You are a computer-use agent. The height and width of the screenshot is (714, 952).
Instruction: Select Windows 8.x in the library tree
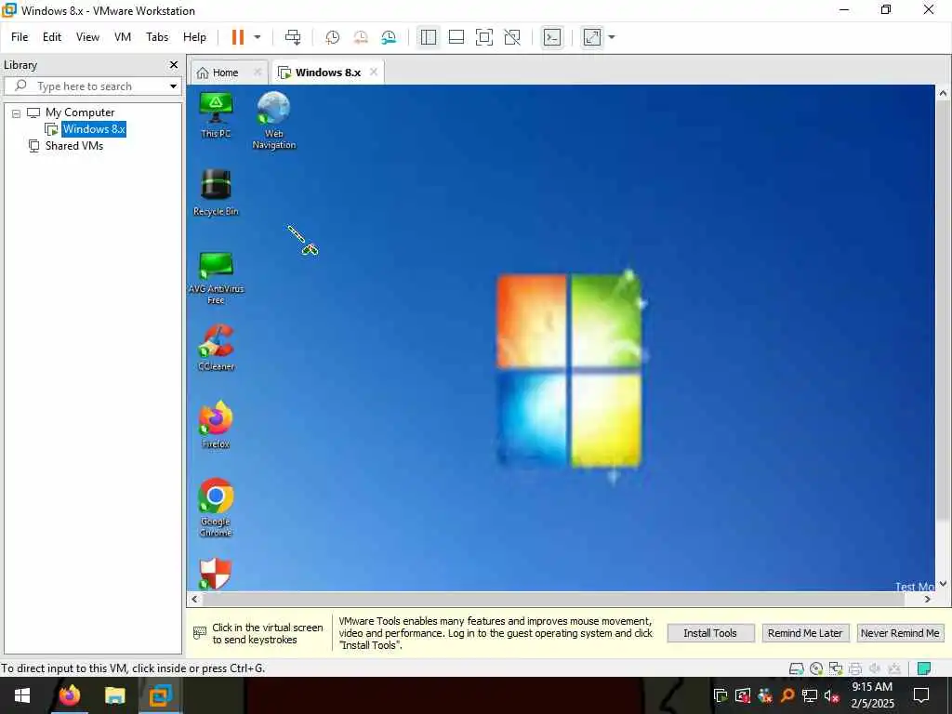click(x=94, y=128)
